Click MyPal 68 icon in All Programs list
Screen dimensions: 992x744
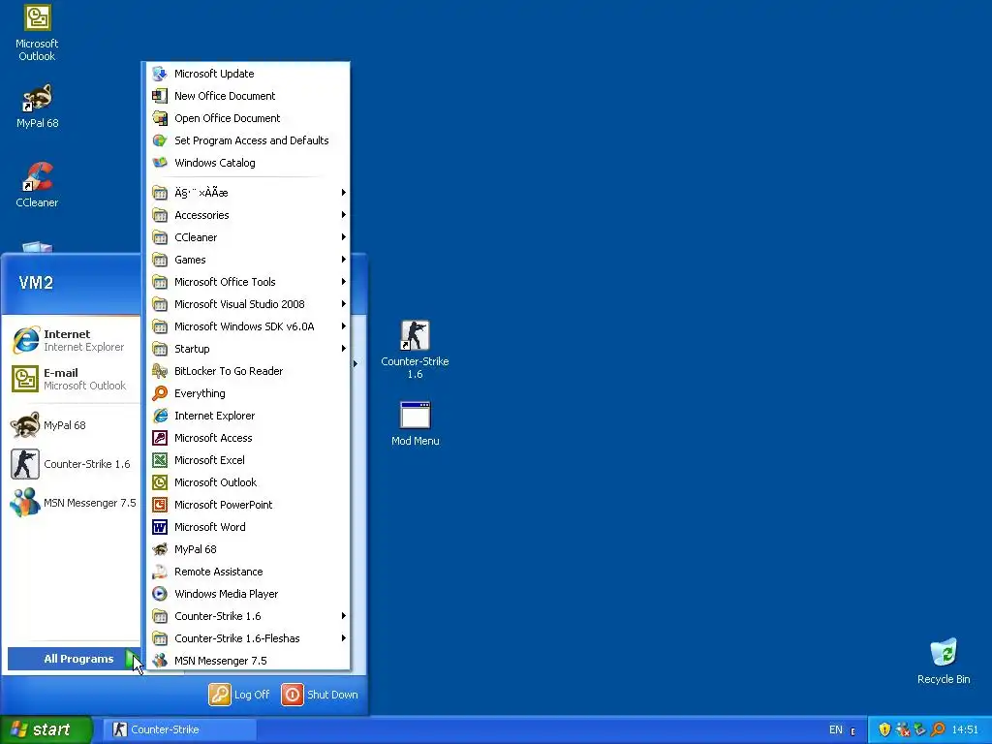pyautogui.click(x=160, y=549)
